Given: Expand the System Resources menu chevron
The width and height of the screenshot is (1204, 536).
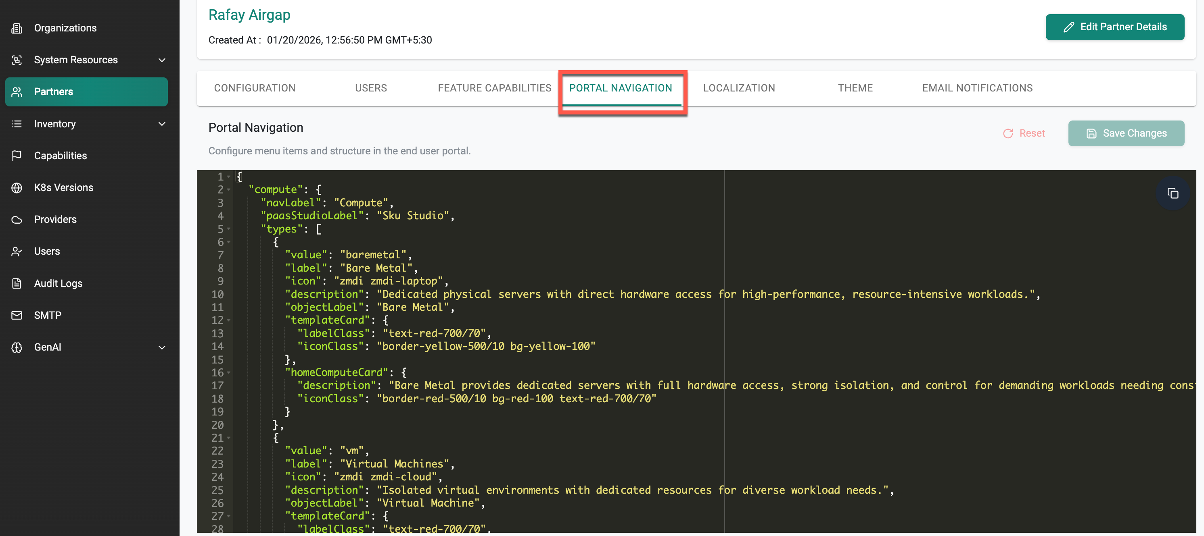Looking at the screenshot, I should coord(162,60).
